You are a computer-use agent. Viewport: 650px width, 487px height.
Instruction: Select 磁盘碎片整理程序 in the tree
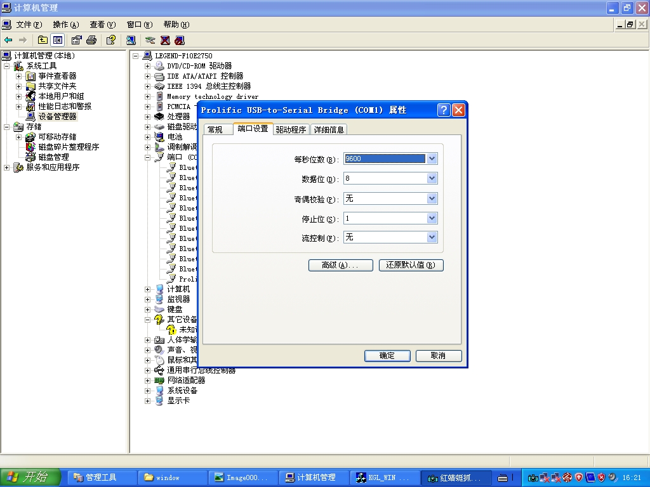point(69,147)
